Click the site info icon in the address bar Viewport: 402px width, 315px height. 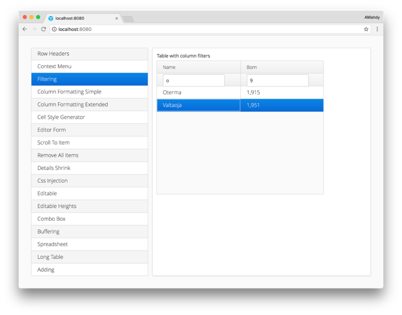point(54,29)
